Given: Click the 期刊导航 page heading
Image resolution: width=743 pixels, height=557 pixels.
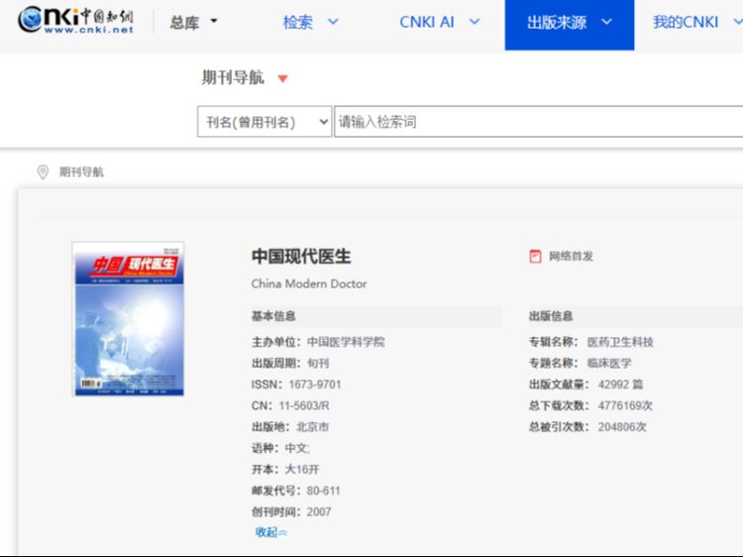Looking at the screenshot, I should tap(233, 77).
